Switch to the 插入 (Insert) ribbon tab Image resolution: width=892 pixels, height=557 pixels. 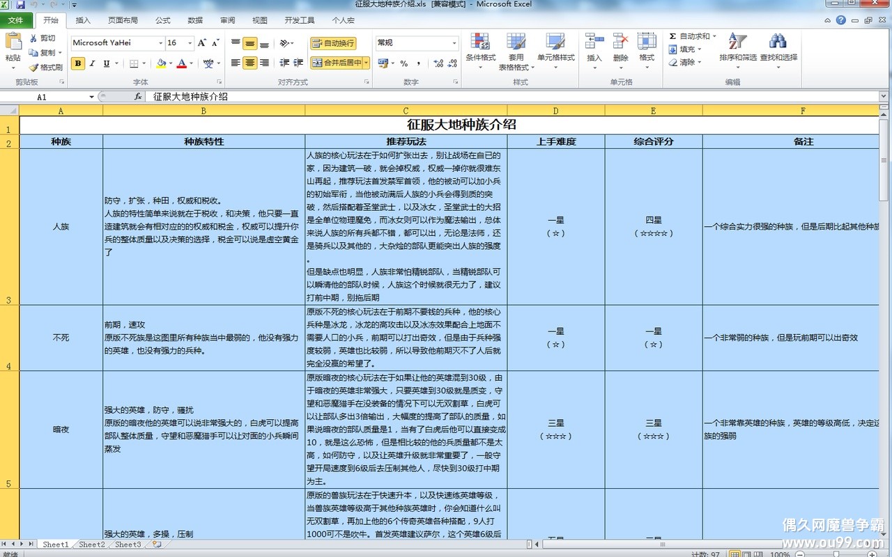tap(83, 21)
